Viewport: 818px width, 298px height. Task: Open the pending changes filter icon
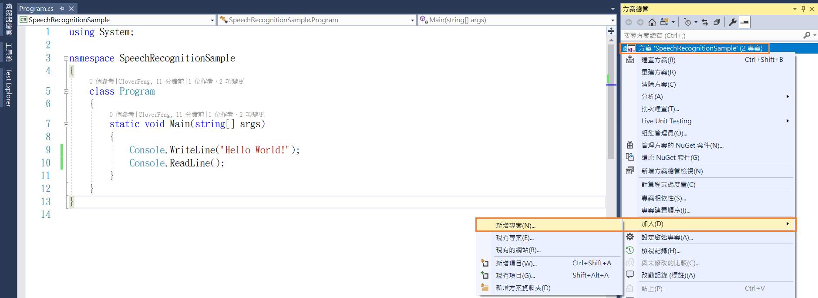click(687, 22)
